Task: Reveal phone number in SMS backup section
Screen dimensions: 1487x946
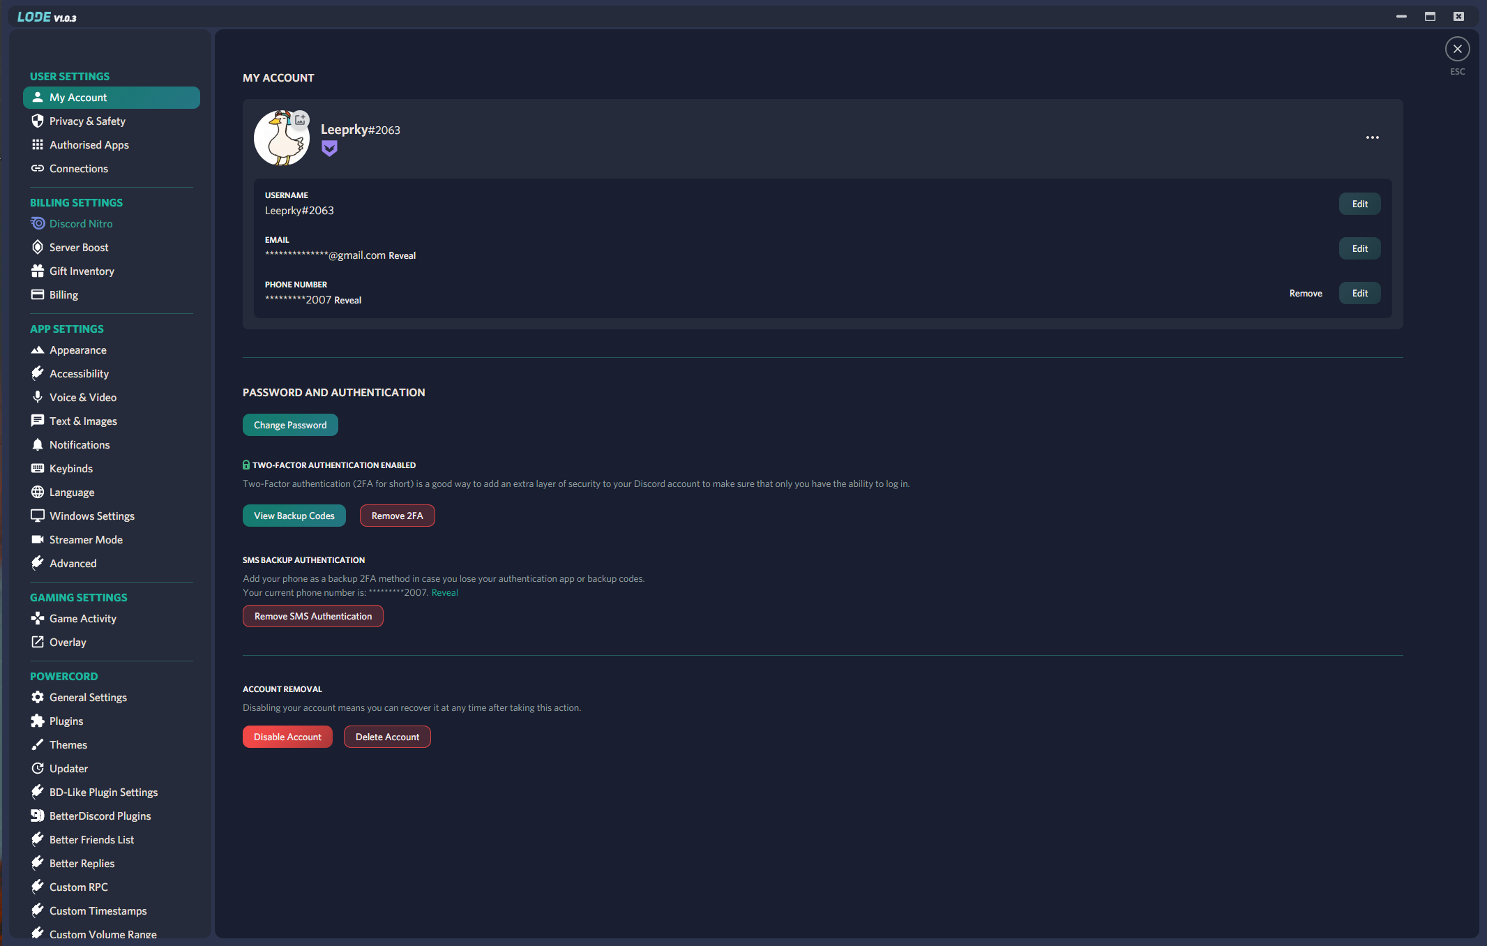Action: tap(444, 593)
